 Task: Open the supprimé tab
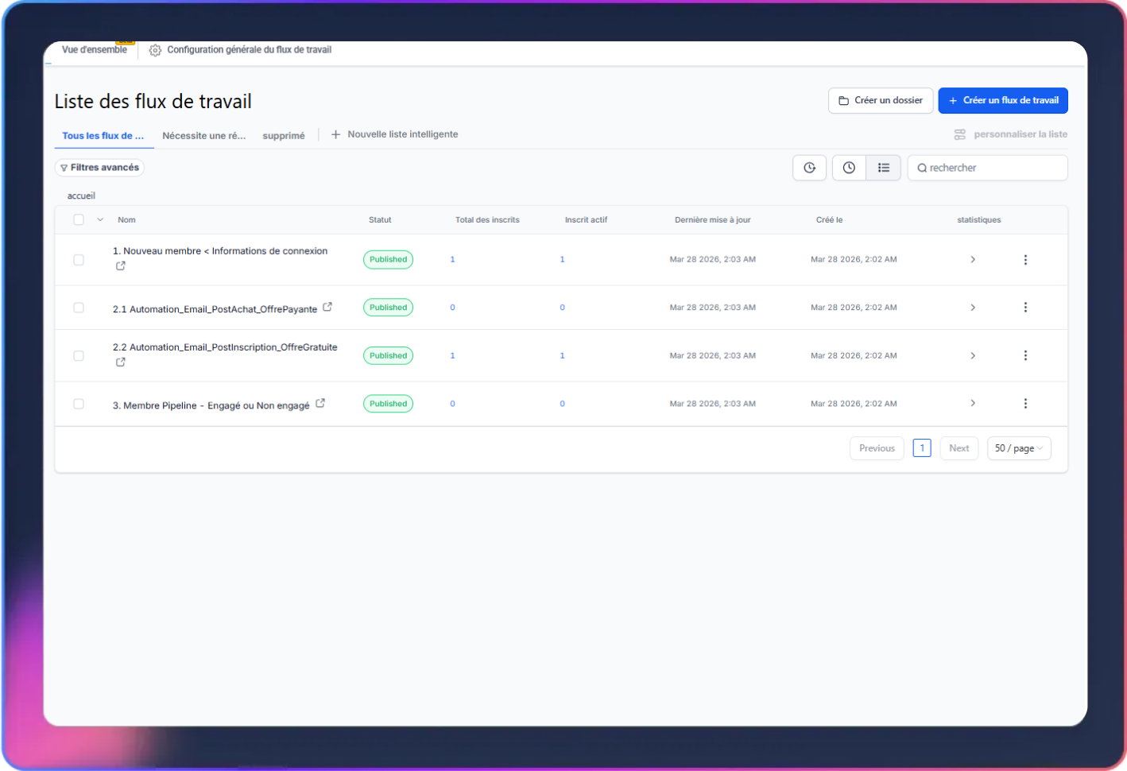(284, 136)
